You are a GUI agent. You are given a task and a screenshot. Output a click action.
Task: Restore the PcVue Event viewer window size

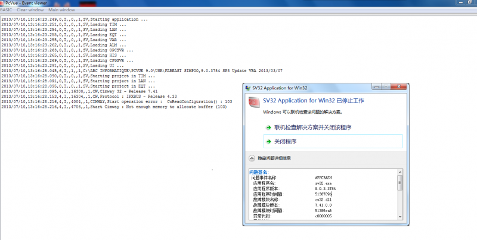click(x=470, y=2)
